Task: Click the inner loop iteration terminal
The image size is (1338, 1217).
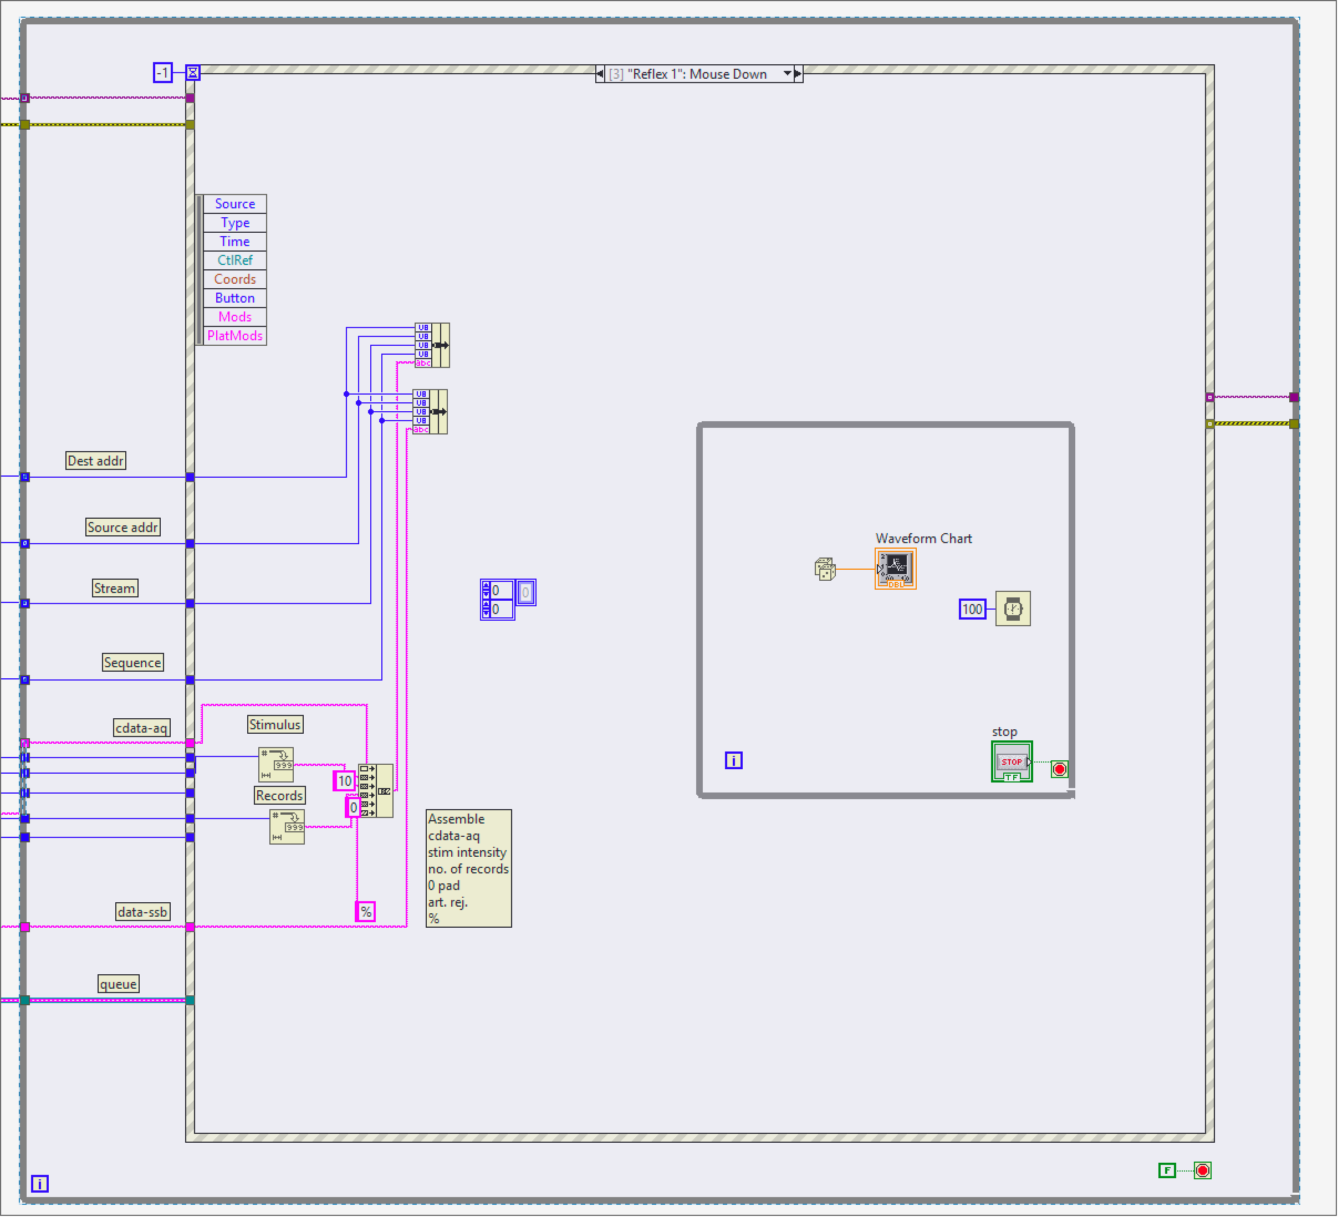Action: point(733,760)
